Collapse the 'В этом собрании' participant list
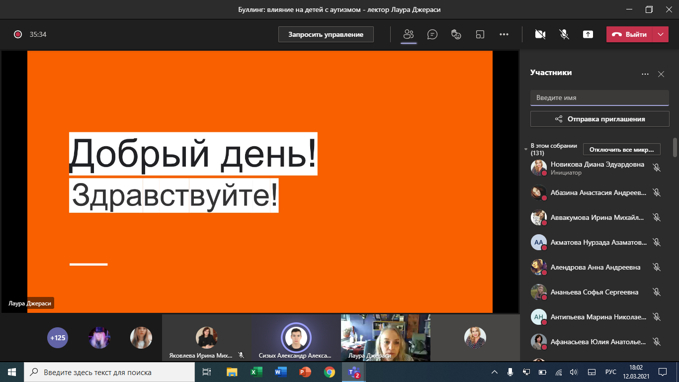This screenshot has height=382, width=679. pyautogui.click(x=526, y=149)
